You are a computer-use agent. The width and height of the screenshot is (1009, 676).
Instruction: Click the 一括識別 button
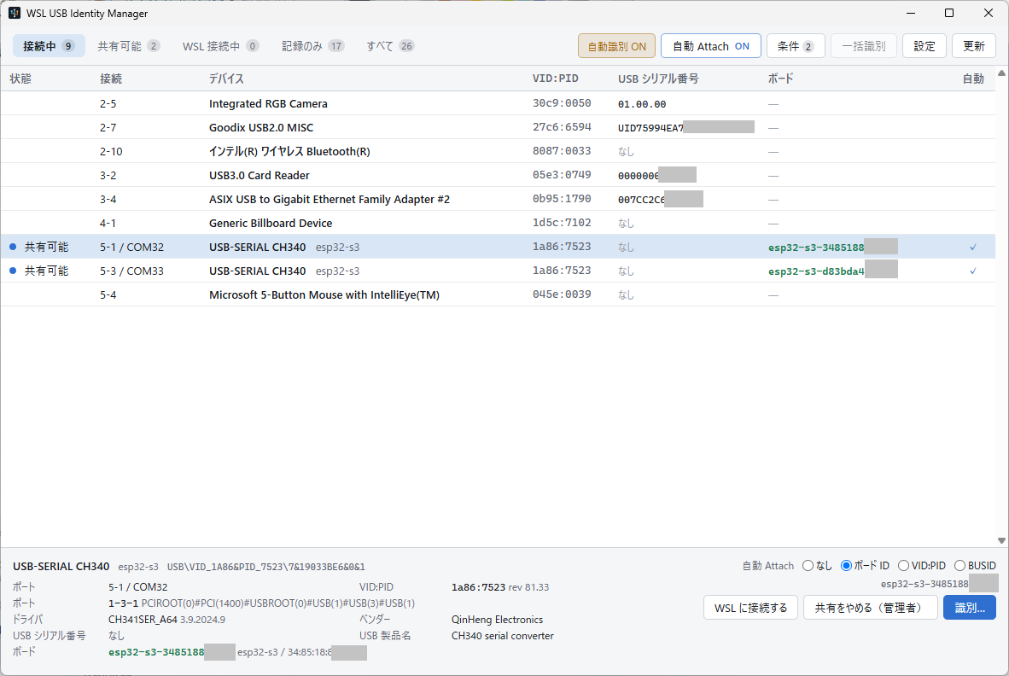pyautogui.click(x=864, y=46)
